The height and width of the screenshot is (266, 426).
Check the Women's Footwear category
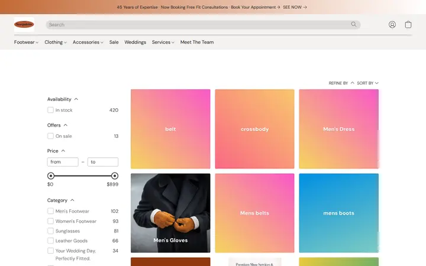pyautogui.click(x=50, y=221)
